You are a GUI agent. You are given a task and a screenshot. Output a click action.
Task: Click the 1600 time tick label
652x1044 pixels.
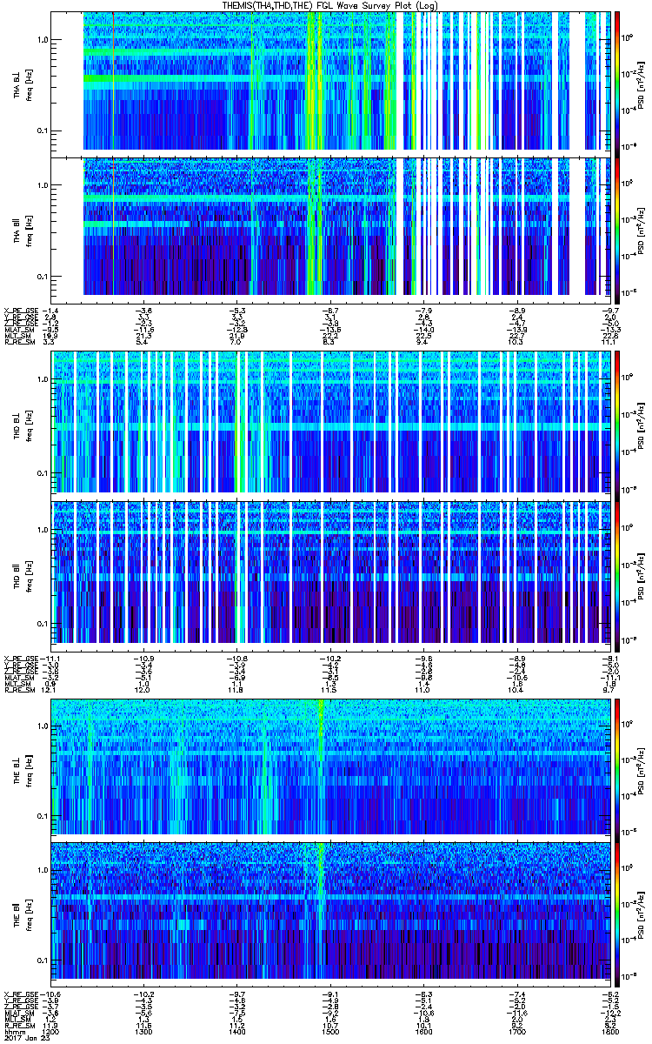pyautogui.click(x=423, y=1031)
